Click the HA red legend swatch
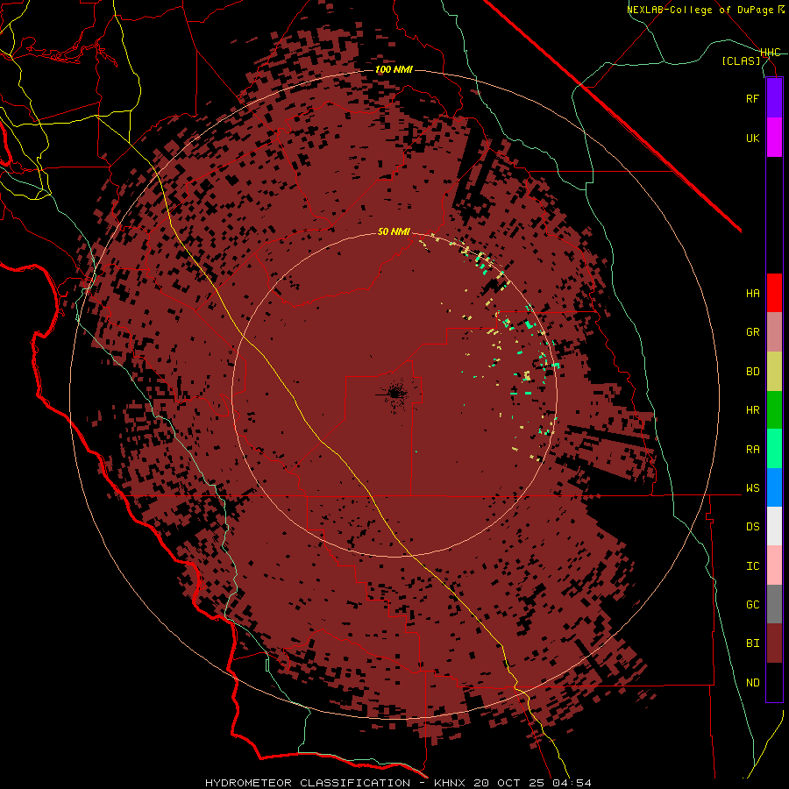Screen dimensions: 789x789 click(774, 293)
